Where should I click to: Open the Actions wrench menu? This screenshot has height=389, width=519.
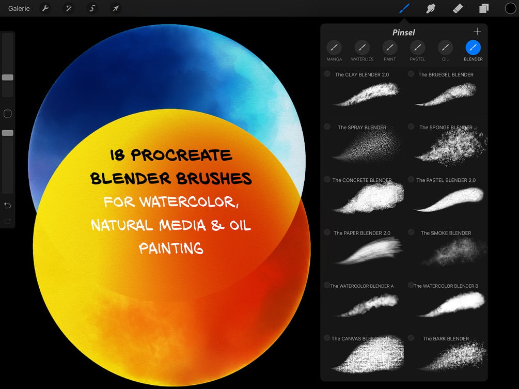45,8
